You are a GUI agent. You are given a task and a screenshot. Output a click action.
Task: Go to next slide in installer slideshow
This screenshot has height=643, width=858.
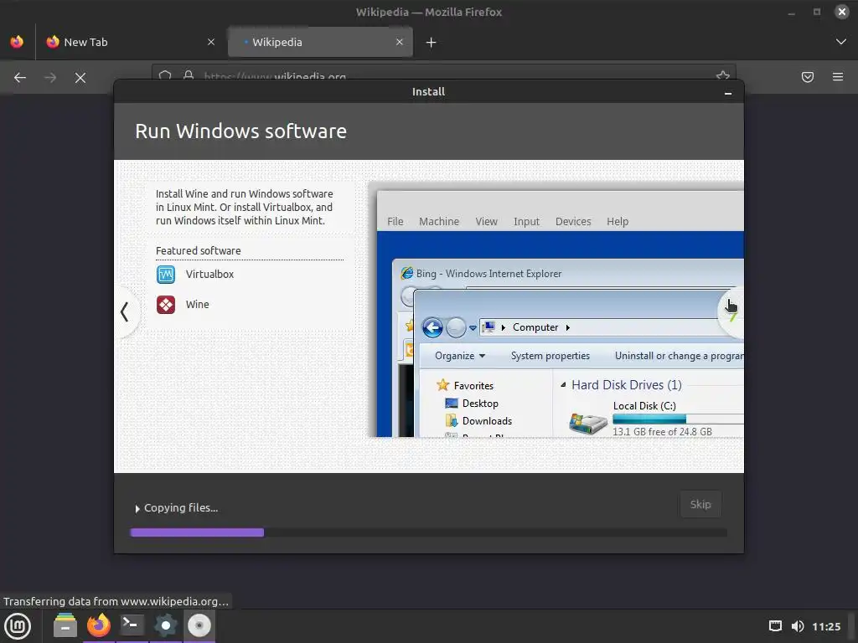point(731,311)
